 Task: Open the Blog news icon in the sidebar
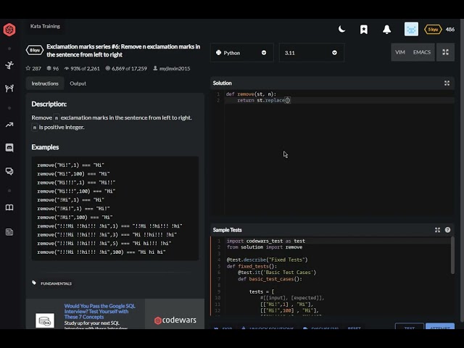coord(9,232)
